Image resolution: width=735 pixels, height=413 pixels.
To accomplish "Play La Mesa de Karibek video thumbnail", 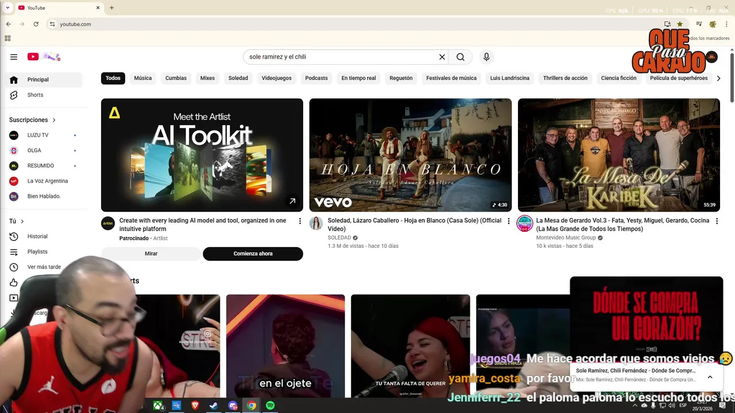I will [x=619, y=155].
